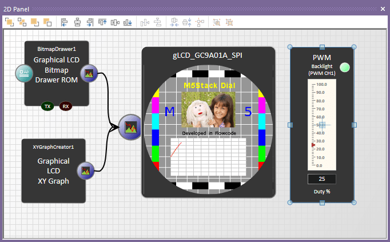Click the ungroup objects toolbar icon
This screenshot has height=242, width=390.
coord(229,22)
